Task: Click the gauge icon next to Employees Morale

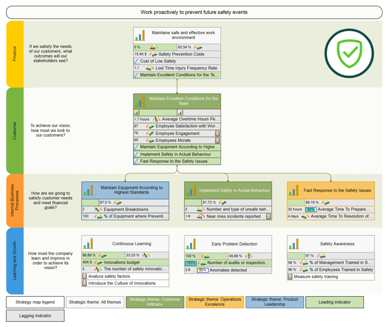Action: [x=150, y=140]
